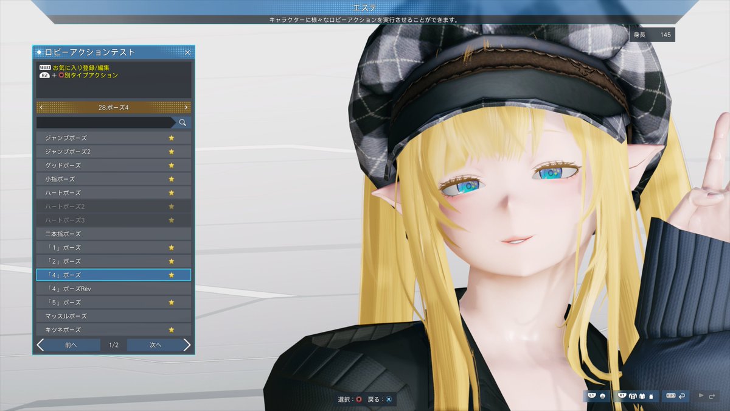Image resolution: width=730 pixels, height=411 pixels.
Task: Click the 身長 145 height display
Action: pos(652,35)
